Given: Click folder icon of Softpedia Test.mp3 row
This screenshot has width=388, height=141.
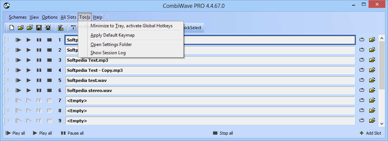Looking at the screenshot, I should click(372, 60).
